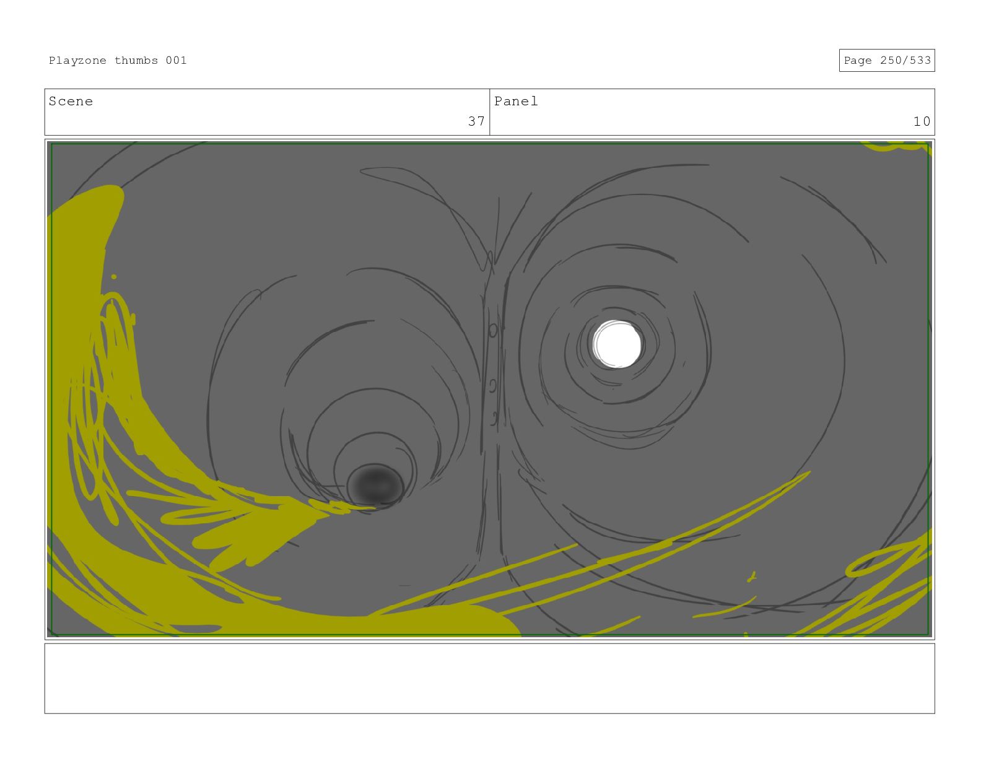The width and height of the screenshot is (981, 758).
Task: Select the storyboard drawing thumbnail
Action: coord(489,389)
